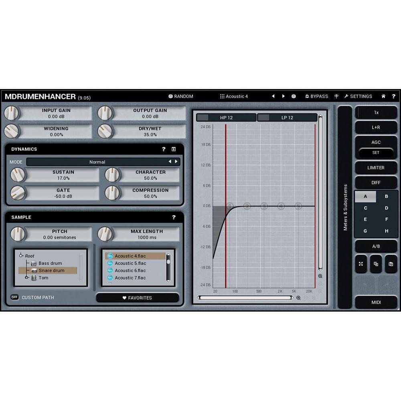Toggle the DIFF button on the right panel
401x401 pixels.
pyautogui.click(x=376, y=182)
